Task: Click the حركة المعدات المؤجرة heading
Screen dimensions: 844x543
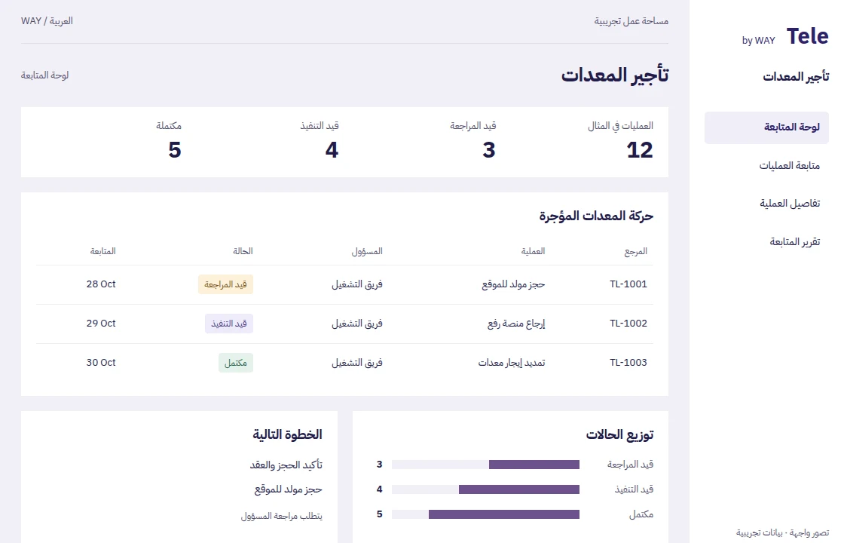Action: point(596,216)
